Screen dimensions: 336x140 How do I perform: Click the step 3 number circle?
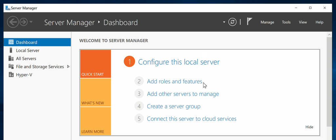click(x=139, y=94)
